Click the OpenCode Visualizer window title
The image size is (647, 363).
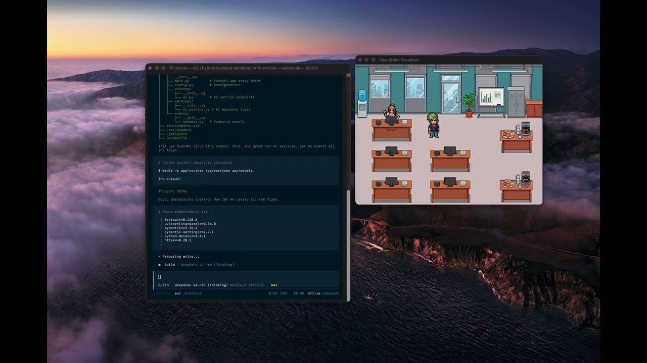[x=399, y=59]
